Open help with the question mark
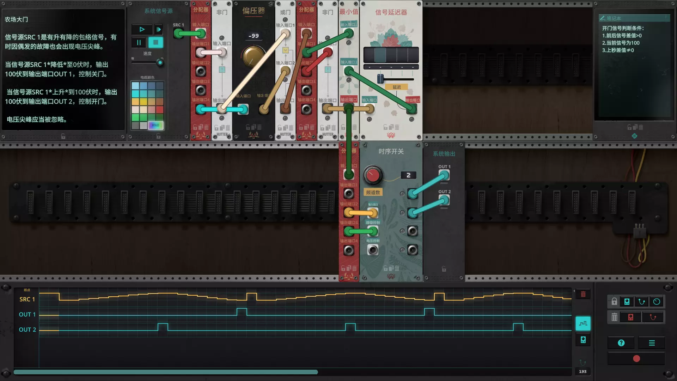The image size is (677, 381). [621, 343]
